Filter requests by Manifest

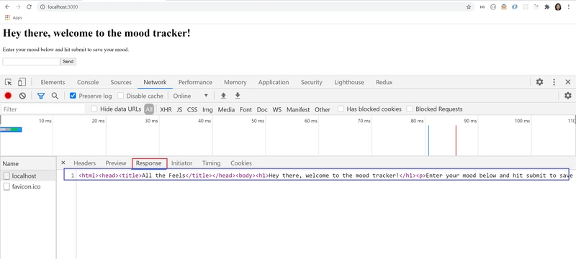tap(298, 109)
